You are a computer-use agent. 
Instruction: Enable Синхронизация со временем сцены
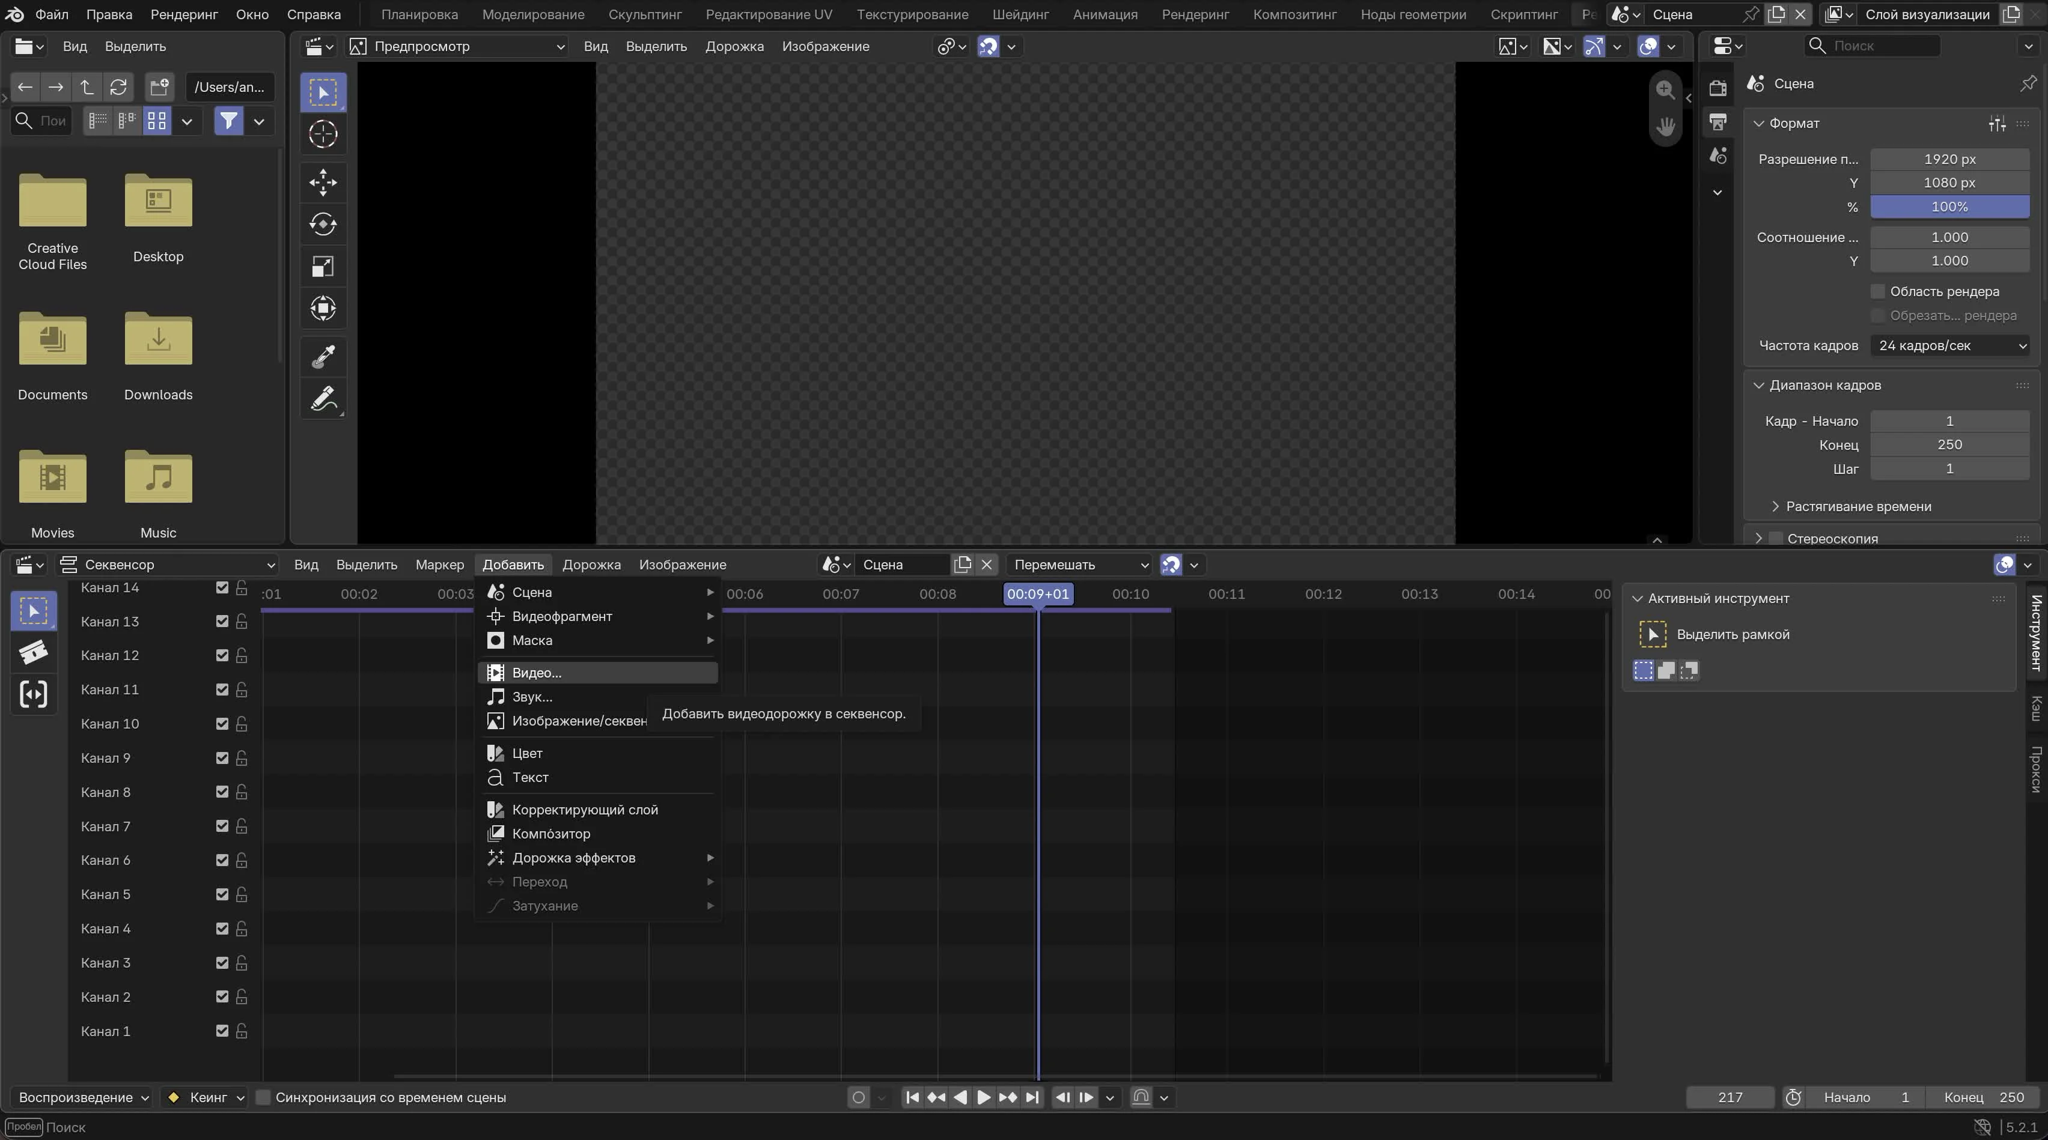(x=263, y=1097)
